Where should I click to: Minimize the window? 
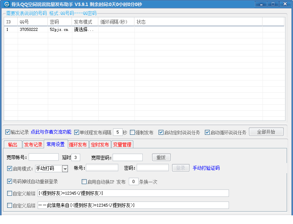[x=261, y=4]
